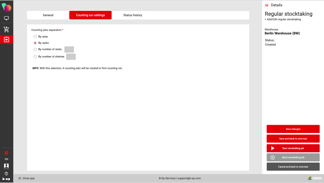Click the Save changes button
Image resolution: width=324 pixels, height=183 pixels.
pos(293,129)
